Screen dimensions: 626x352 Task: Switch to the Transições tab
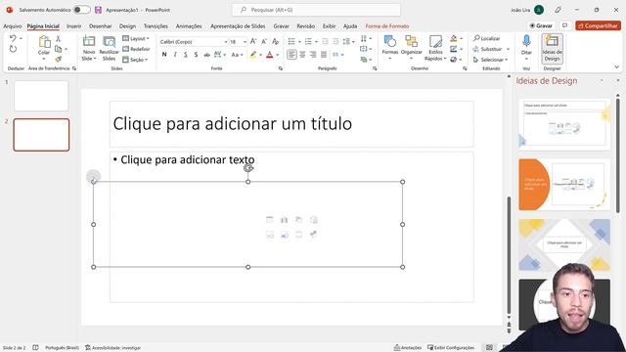coord(156,26)
